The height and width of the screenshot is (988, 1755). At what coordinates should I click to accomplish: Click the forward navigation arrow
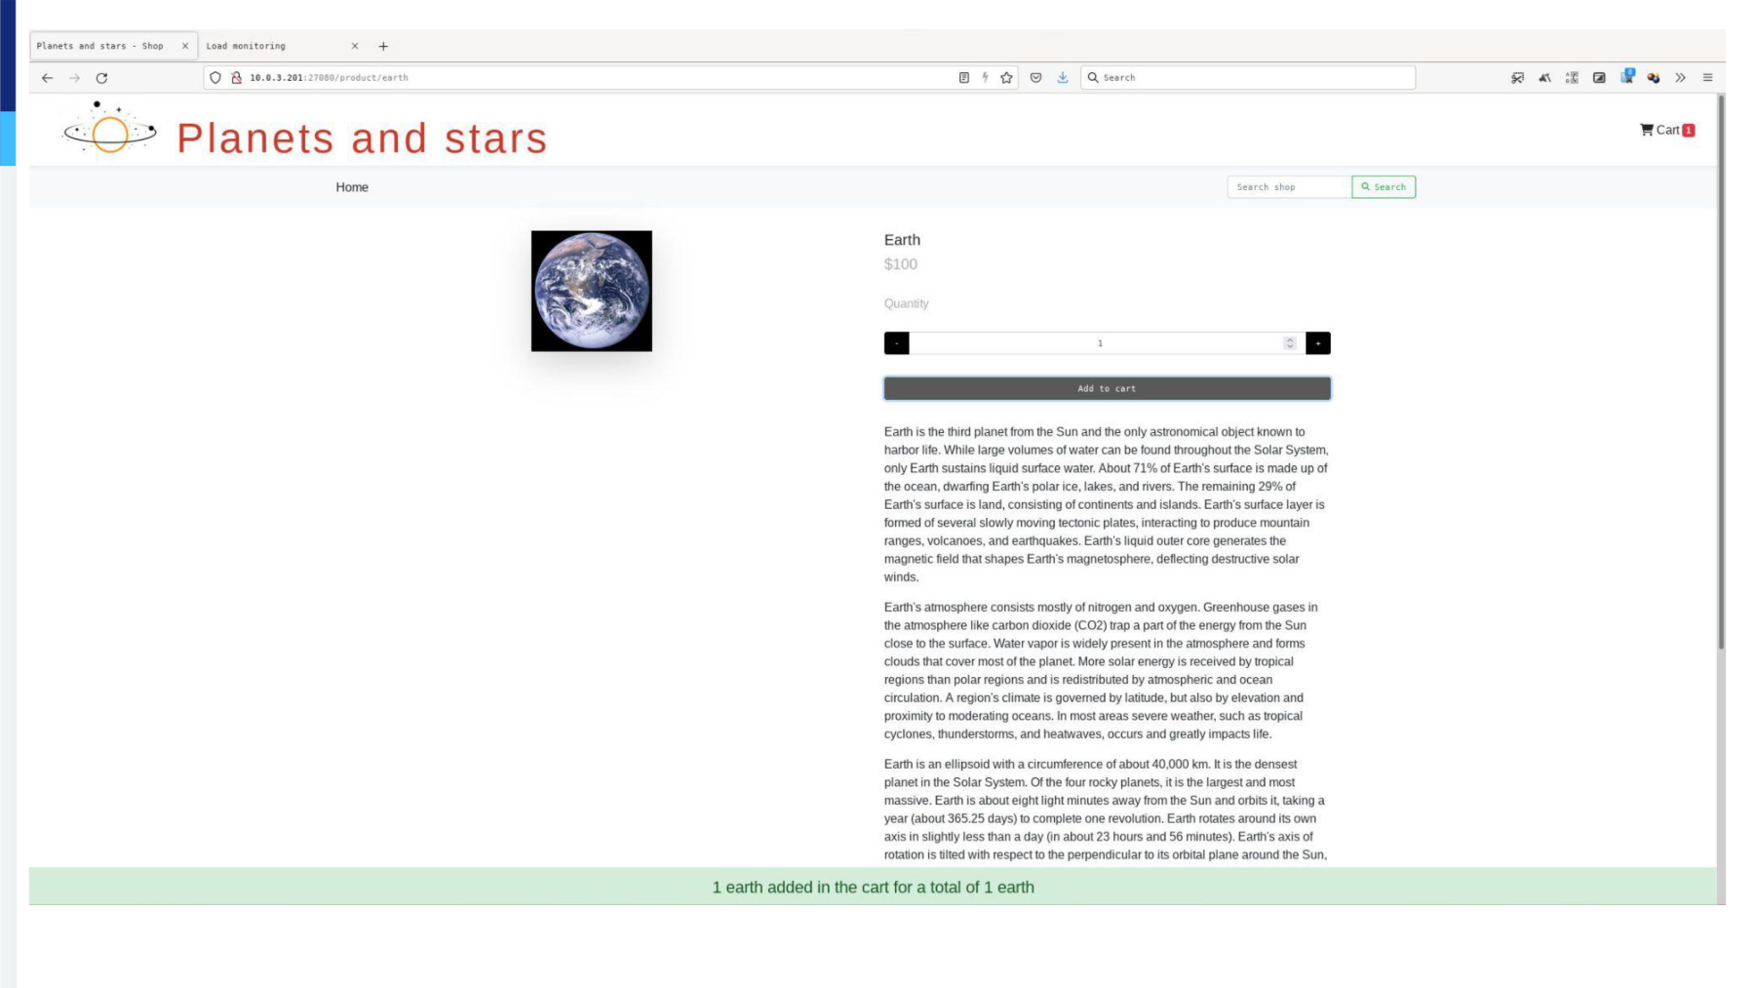pyautogui.click(x=74, y=78)
